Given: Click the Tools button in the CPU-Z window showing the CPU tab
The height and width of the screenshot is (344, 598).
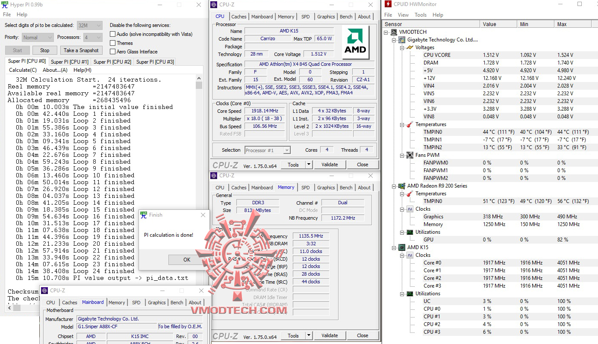Looking at the screenshot, I should tap(293, 165).
